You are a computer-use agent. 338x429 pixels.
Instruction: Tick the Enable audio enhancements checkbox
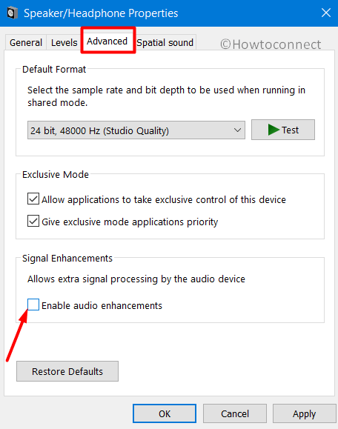(x=33, y=305)
